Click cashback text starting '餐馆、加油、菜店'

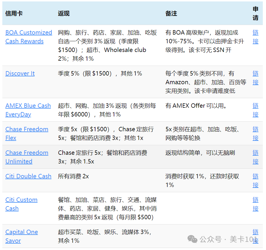pos(107,208)
